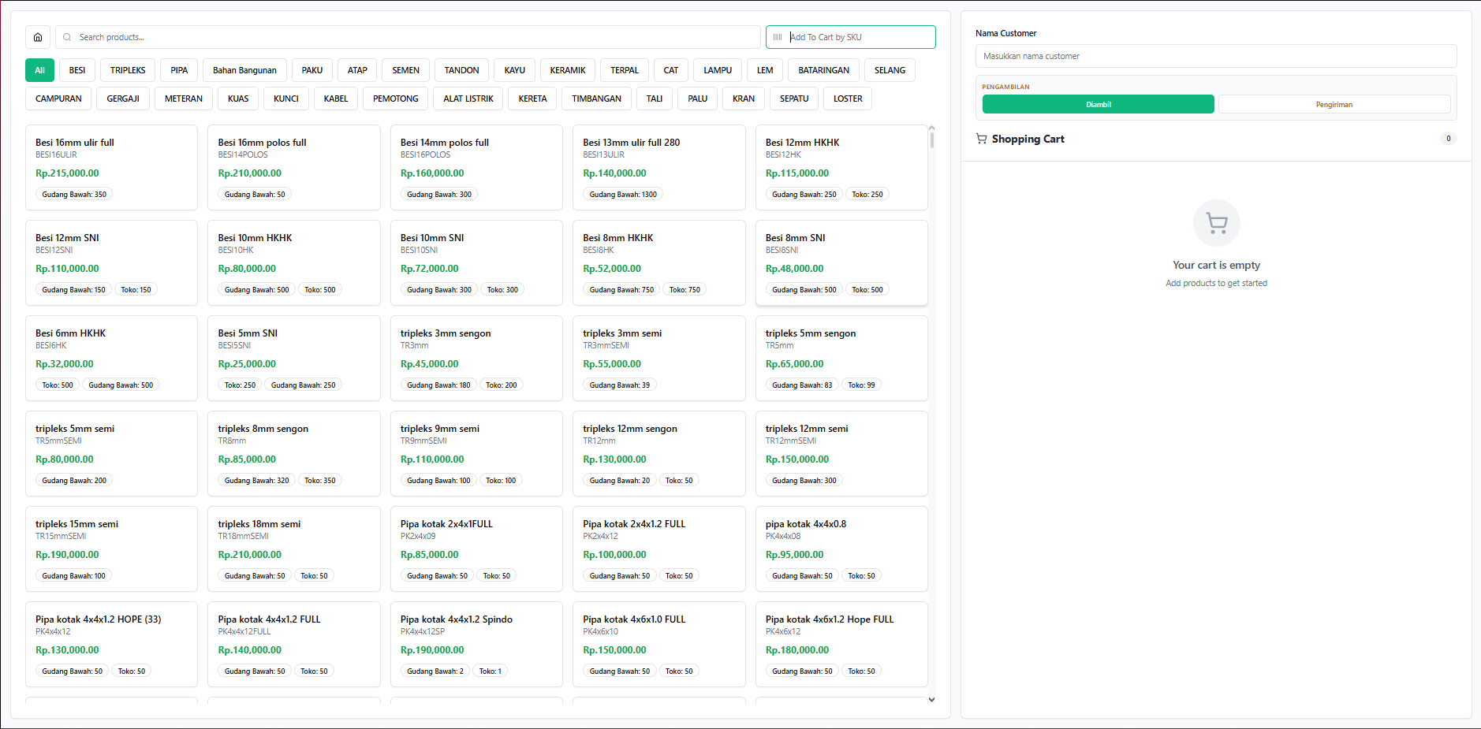This screenshot has height=729, width=1481.
Task: Click the search magnifier icon
Action: click(x=67, y=37)
